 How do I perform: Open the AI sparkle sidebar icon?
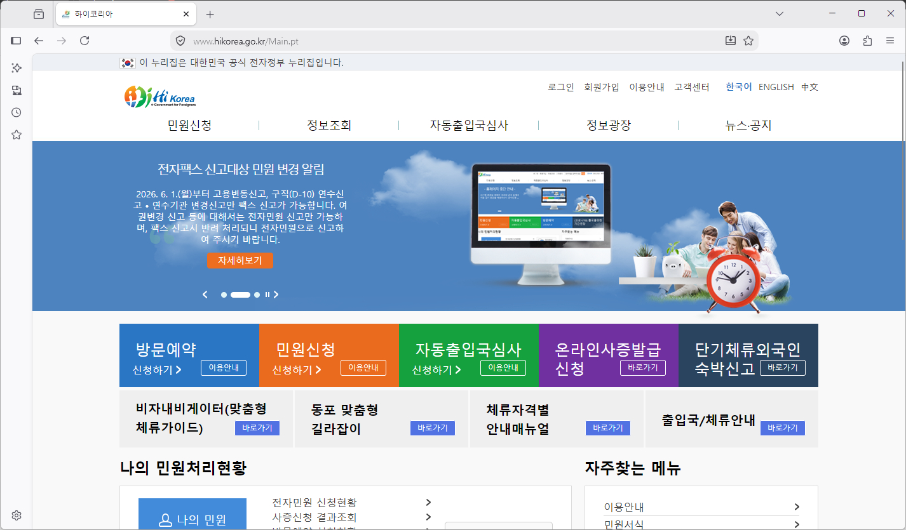point(17,67)
